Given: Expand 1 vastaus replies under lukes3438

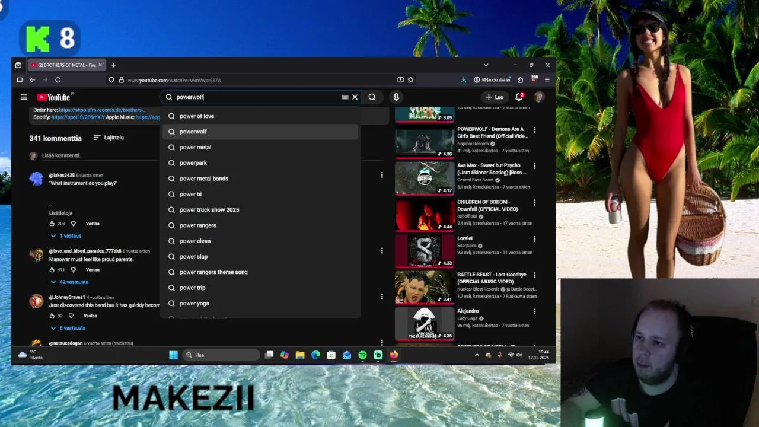Looking at the screenshot, I should point(66,235).
